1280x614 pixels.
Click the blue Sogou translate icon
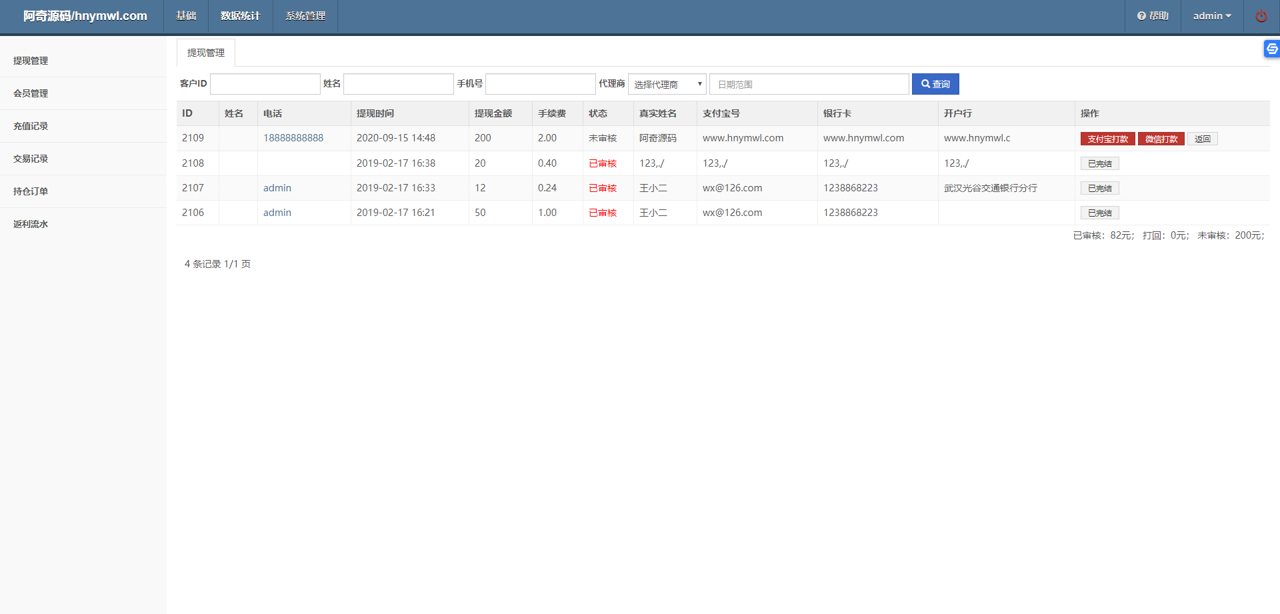[x=1272, y=49]
